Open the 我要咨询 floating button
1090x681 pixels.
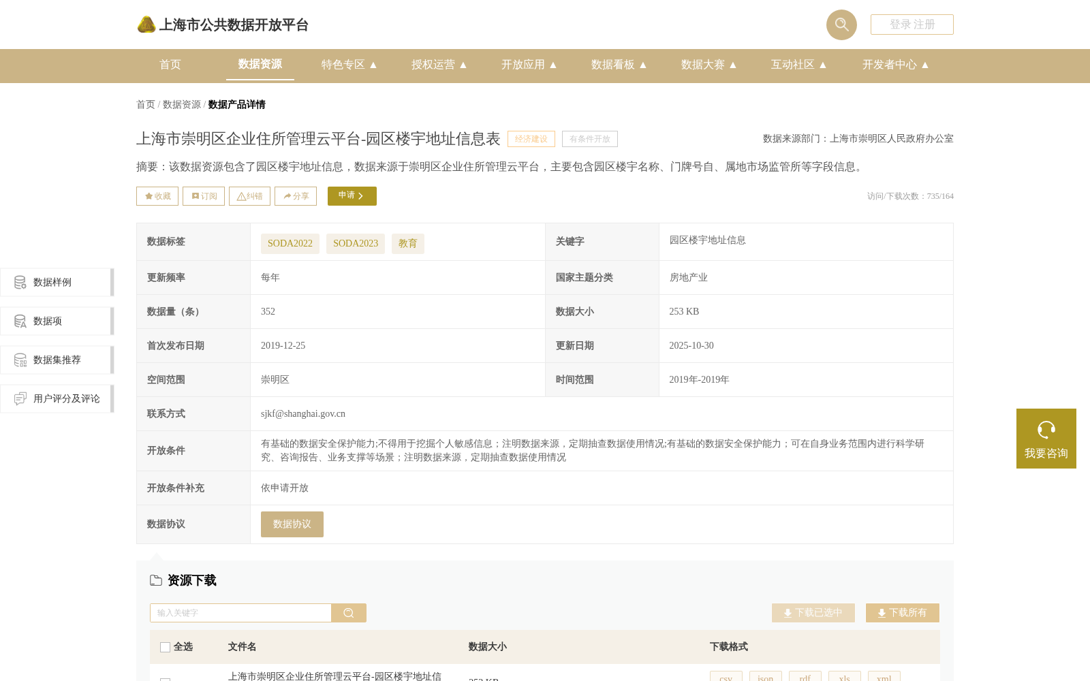1046,439
